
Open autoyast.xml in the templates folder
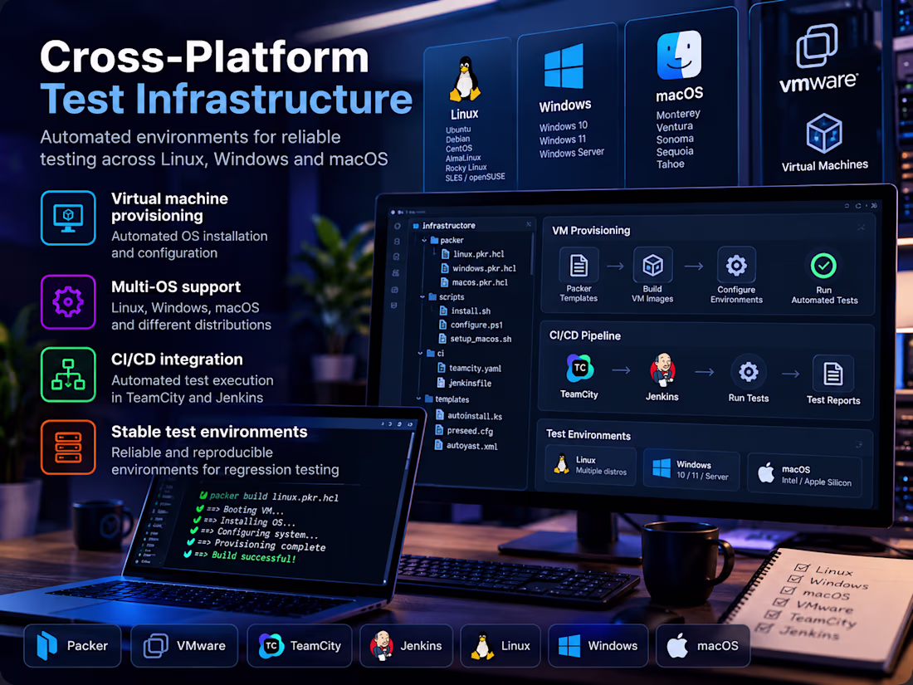466,446
